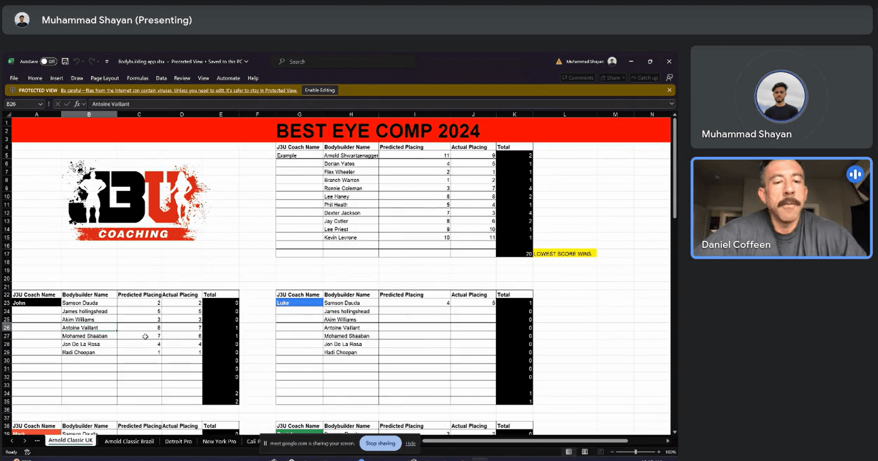
Task: Click the Save icon in title bar
Action: 65,61
